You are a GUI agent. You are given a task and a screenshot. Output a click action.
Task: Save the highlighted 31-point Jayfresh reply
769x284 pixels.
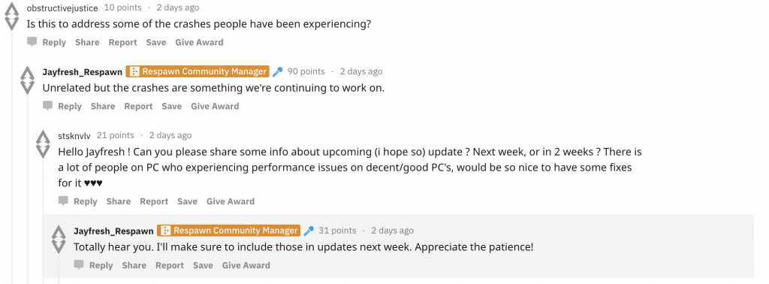tap(203, 265)
